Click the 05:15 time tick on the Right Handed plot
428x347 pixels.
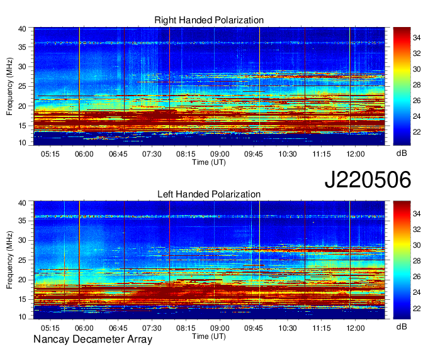pos(50,154)
